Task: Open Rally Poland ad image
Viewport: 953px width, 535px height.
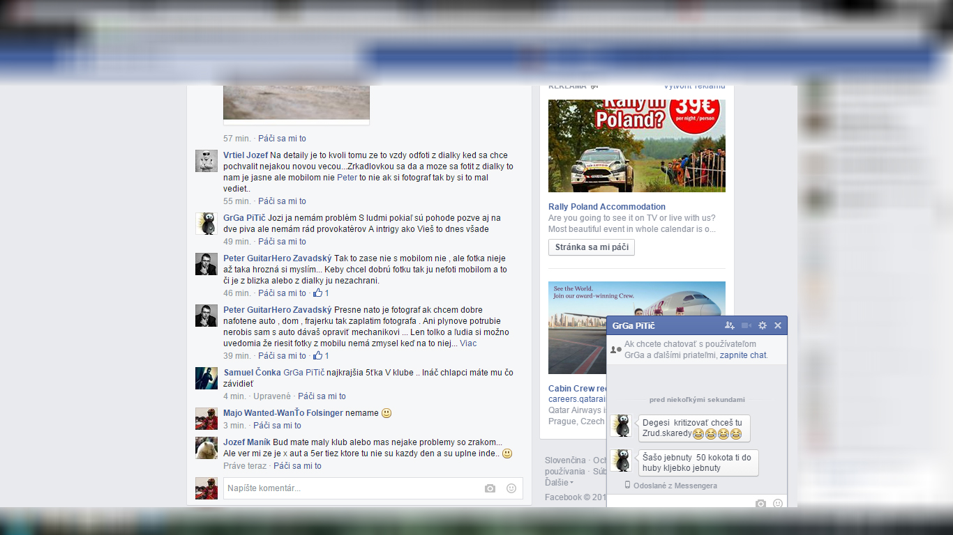Action: (636, 146)
